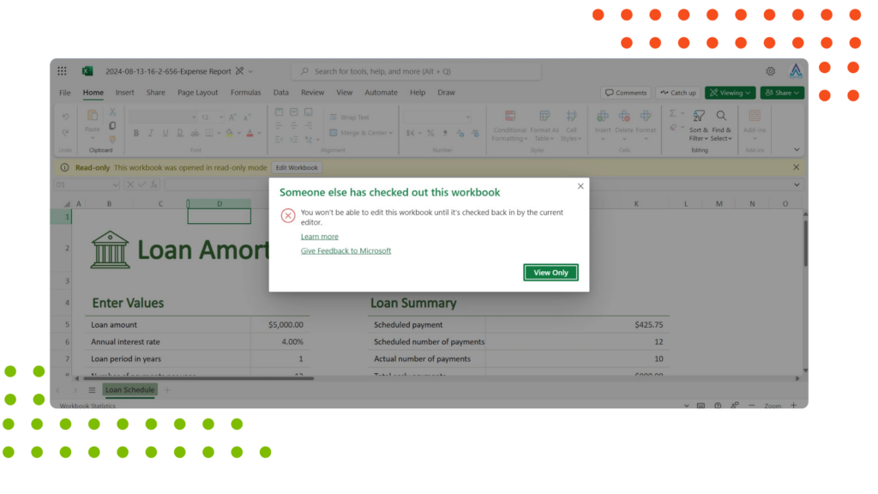Click the Find & Select magnifier icon
Viewport: 878px width, 494px height.
[721, 115]
